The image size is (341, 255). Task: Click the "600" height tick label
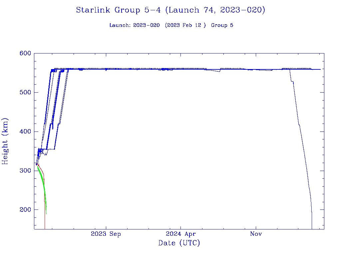point(25,53)
